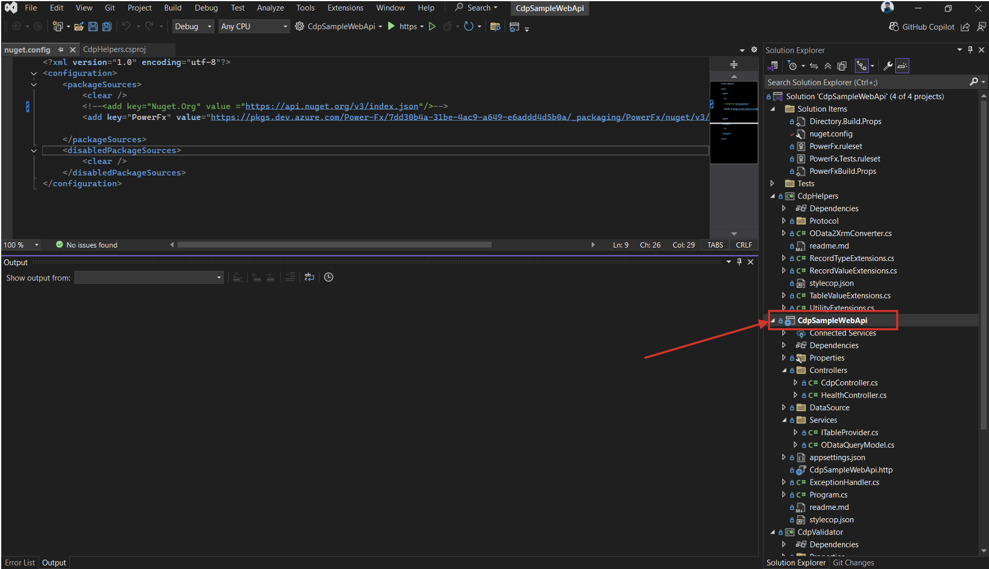This screenshot has height=569, width=989.
Task: Click the Find in Files folder icon
Action: [x=495, y=26]
